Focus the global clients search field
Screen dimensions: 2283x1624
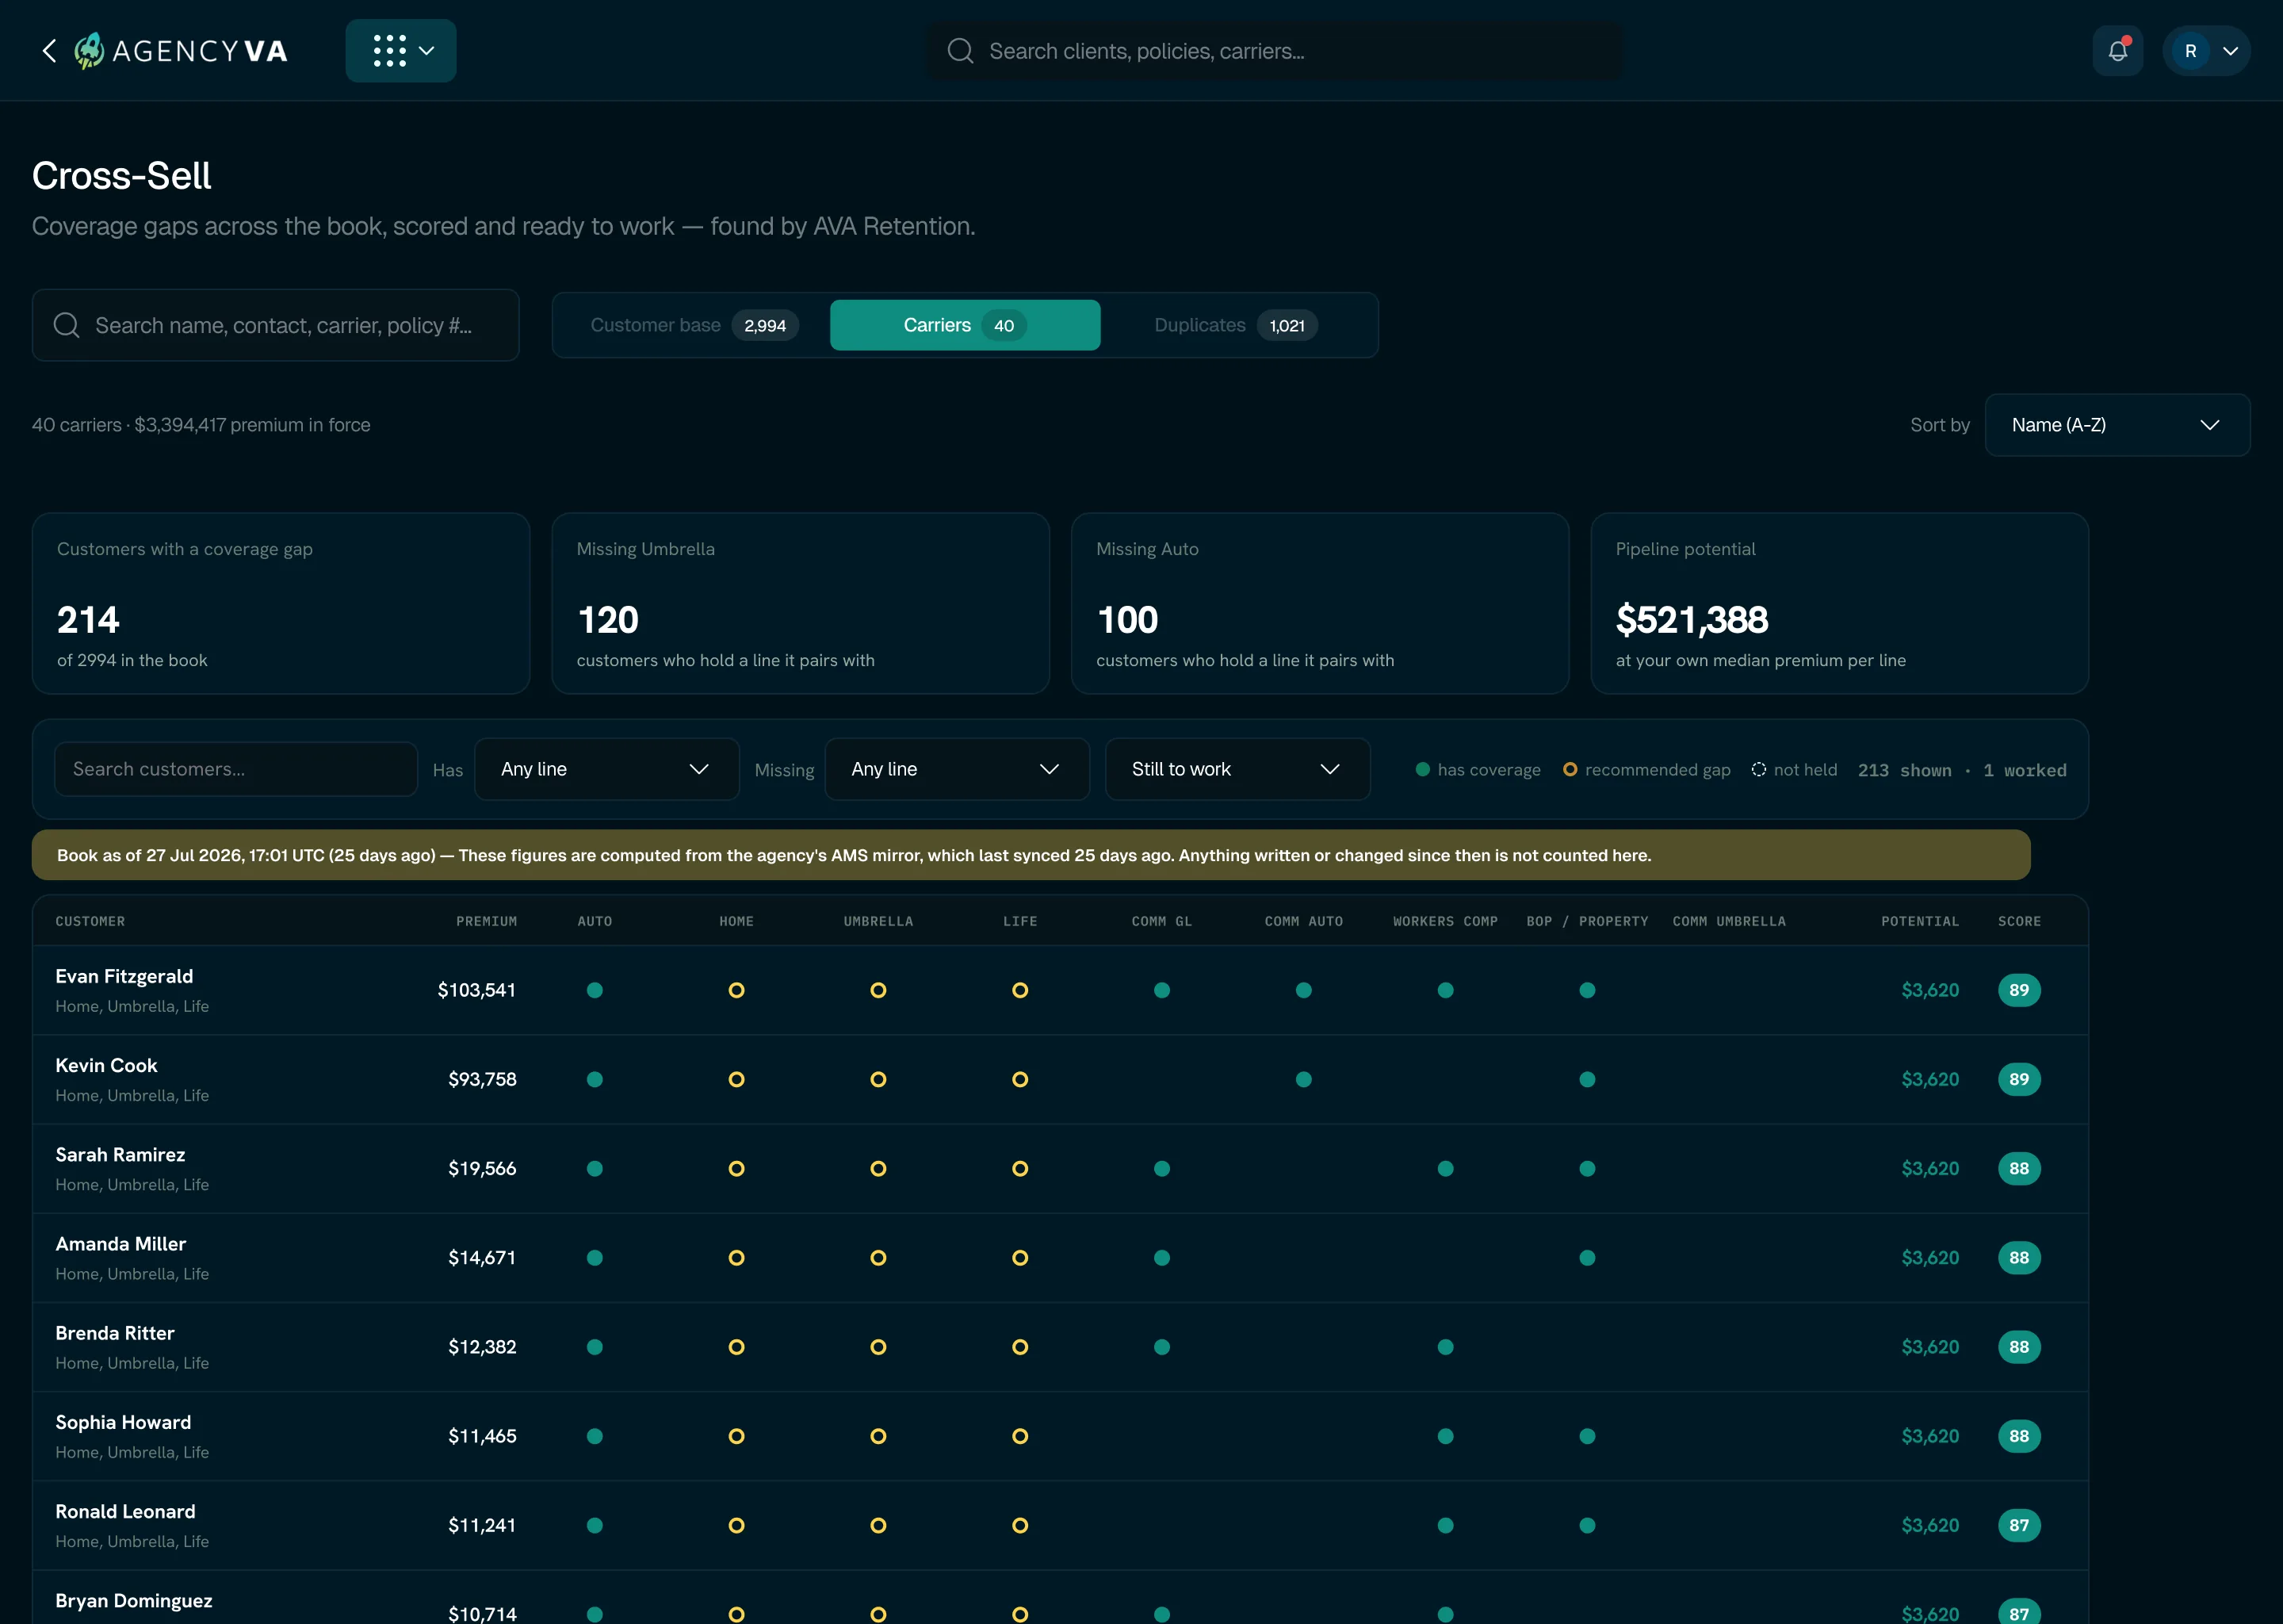coord(1275,51)
